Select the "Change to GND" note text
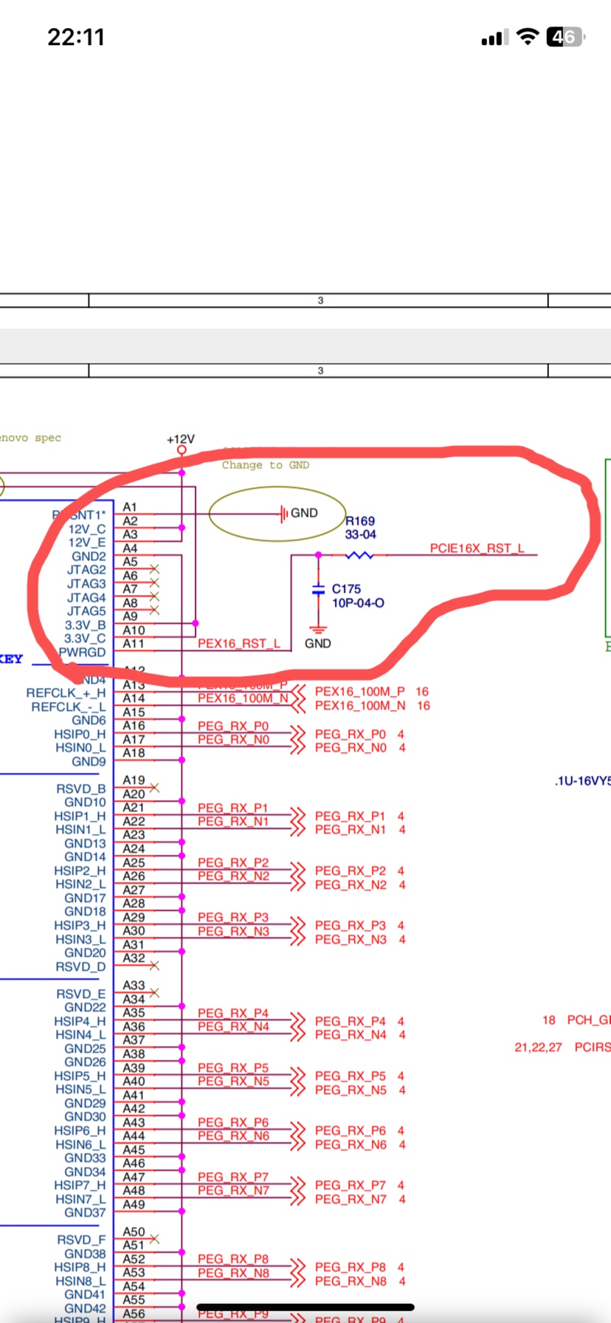The image size is (611, 1323). (266, 465)
